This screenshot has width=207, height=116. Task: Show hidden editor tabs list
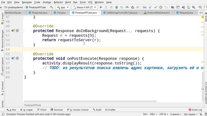point(201,13)
